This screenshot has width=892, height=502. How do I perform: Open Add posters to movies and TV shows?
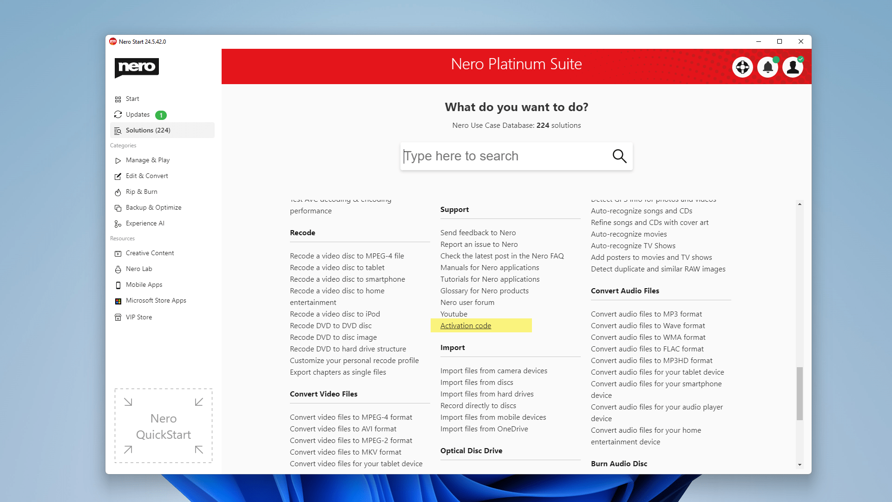(651, 257)
